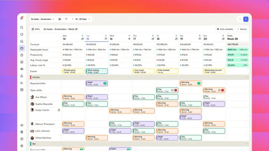This screenshot has height=151, width=269.
Task: Click the €70,19 productivity total bar
Action: click(237, 55)
